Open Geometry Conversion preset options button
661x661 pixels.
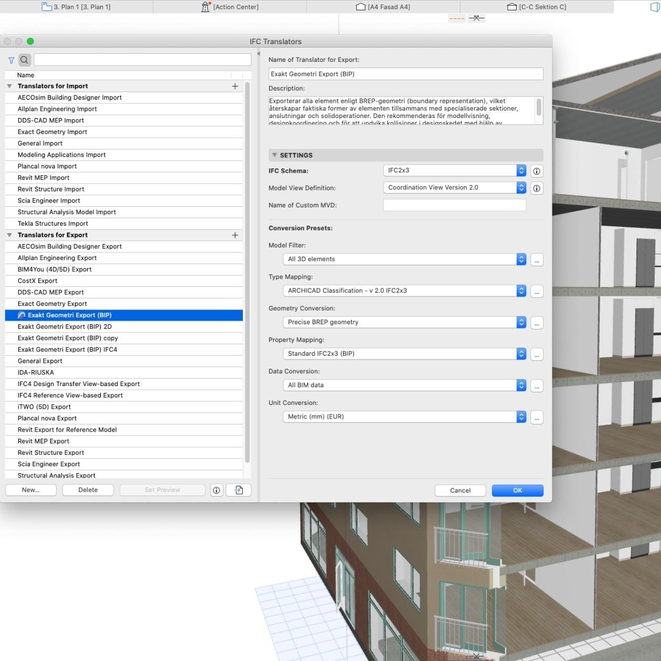pos(537,323)
